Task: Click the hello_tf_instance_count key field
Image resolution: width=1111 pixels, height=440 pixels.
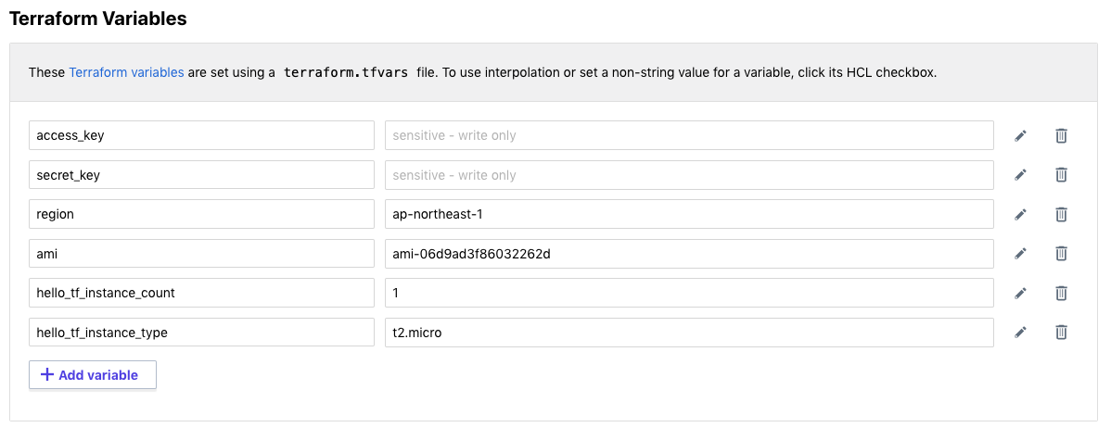Action: 201,293
